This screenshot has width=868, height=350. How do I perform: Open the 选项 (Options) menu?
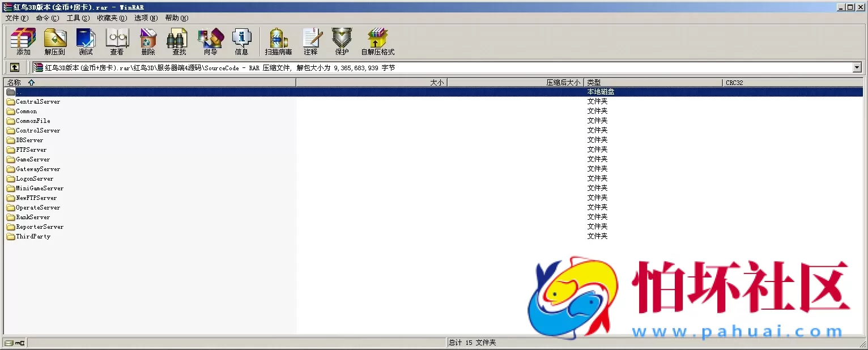pos(146,18)
